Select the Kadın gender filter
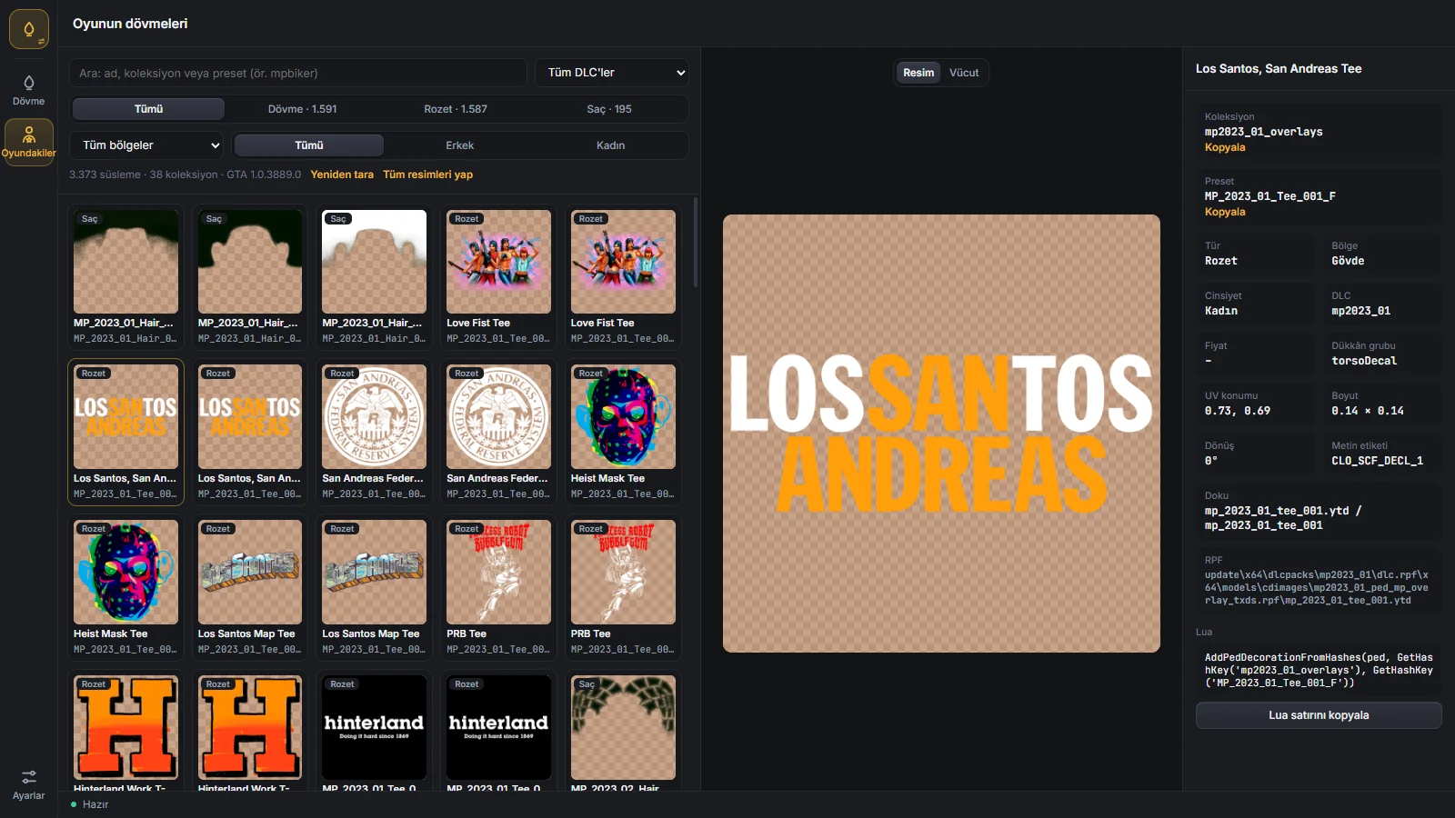Screen dimensions: 1455x818 tap(610, 145)
